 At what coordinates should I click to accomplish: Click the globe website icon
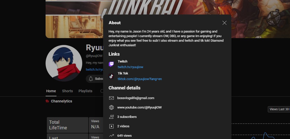[x=111, y=107]
